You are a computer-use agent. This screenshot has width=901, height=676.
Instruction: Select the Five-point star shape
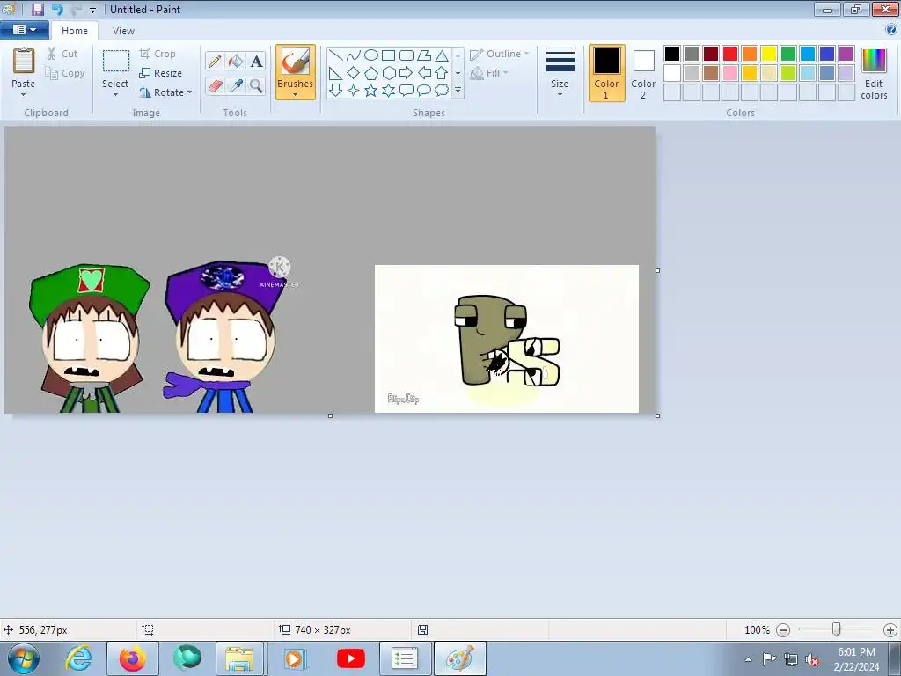371,91
